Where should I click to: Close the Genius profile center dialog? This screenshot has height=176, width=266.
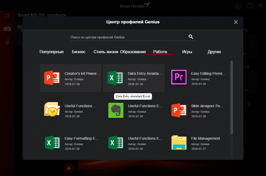point(236,22)
